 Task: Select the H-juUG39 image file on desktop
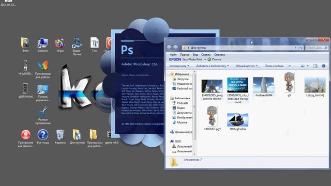25,68
